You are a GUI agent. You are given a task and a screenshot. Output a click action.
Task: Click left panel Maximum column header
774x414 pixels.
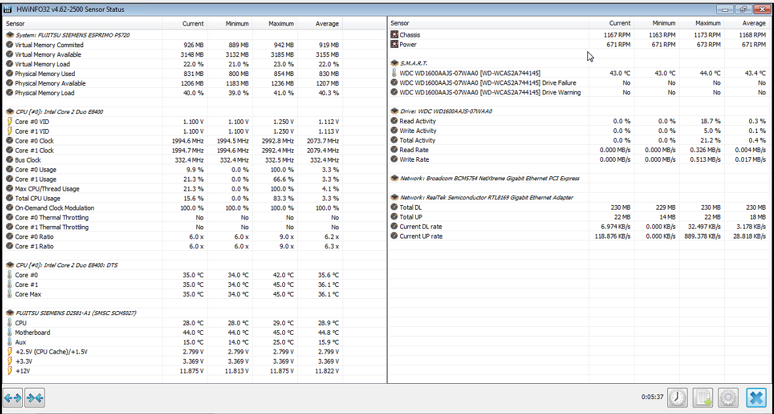275,23
